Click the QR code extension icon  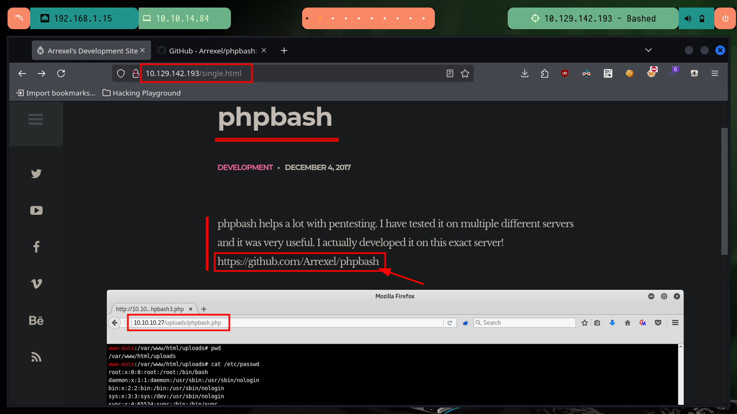(608, 73)
